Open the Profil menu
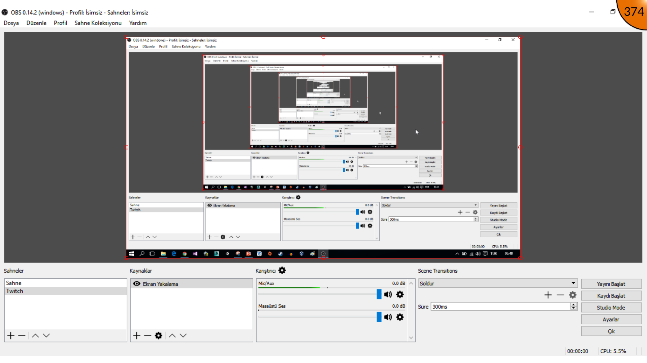 (61, 23)
